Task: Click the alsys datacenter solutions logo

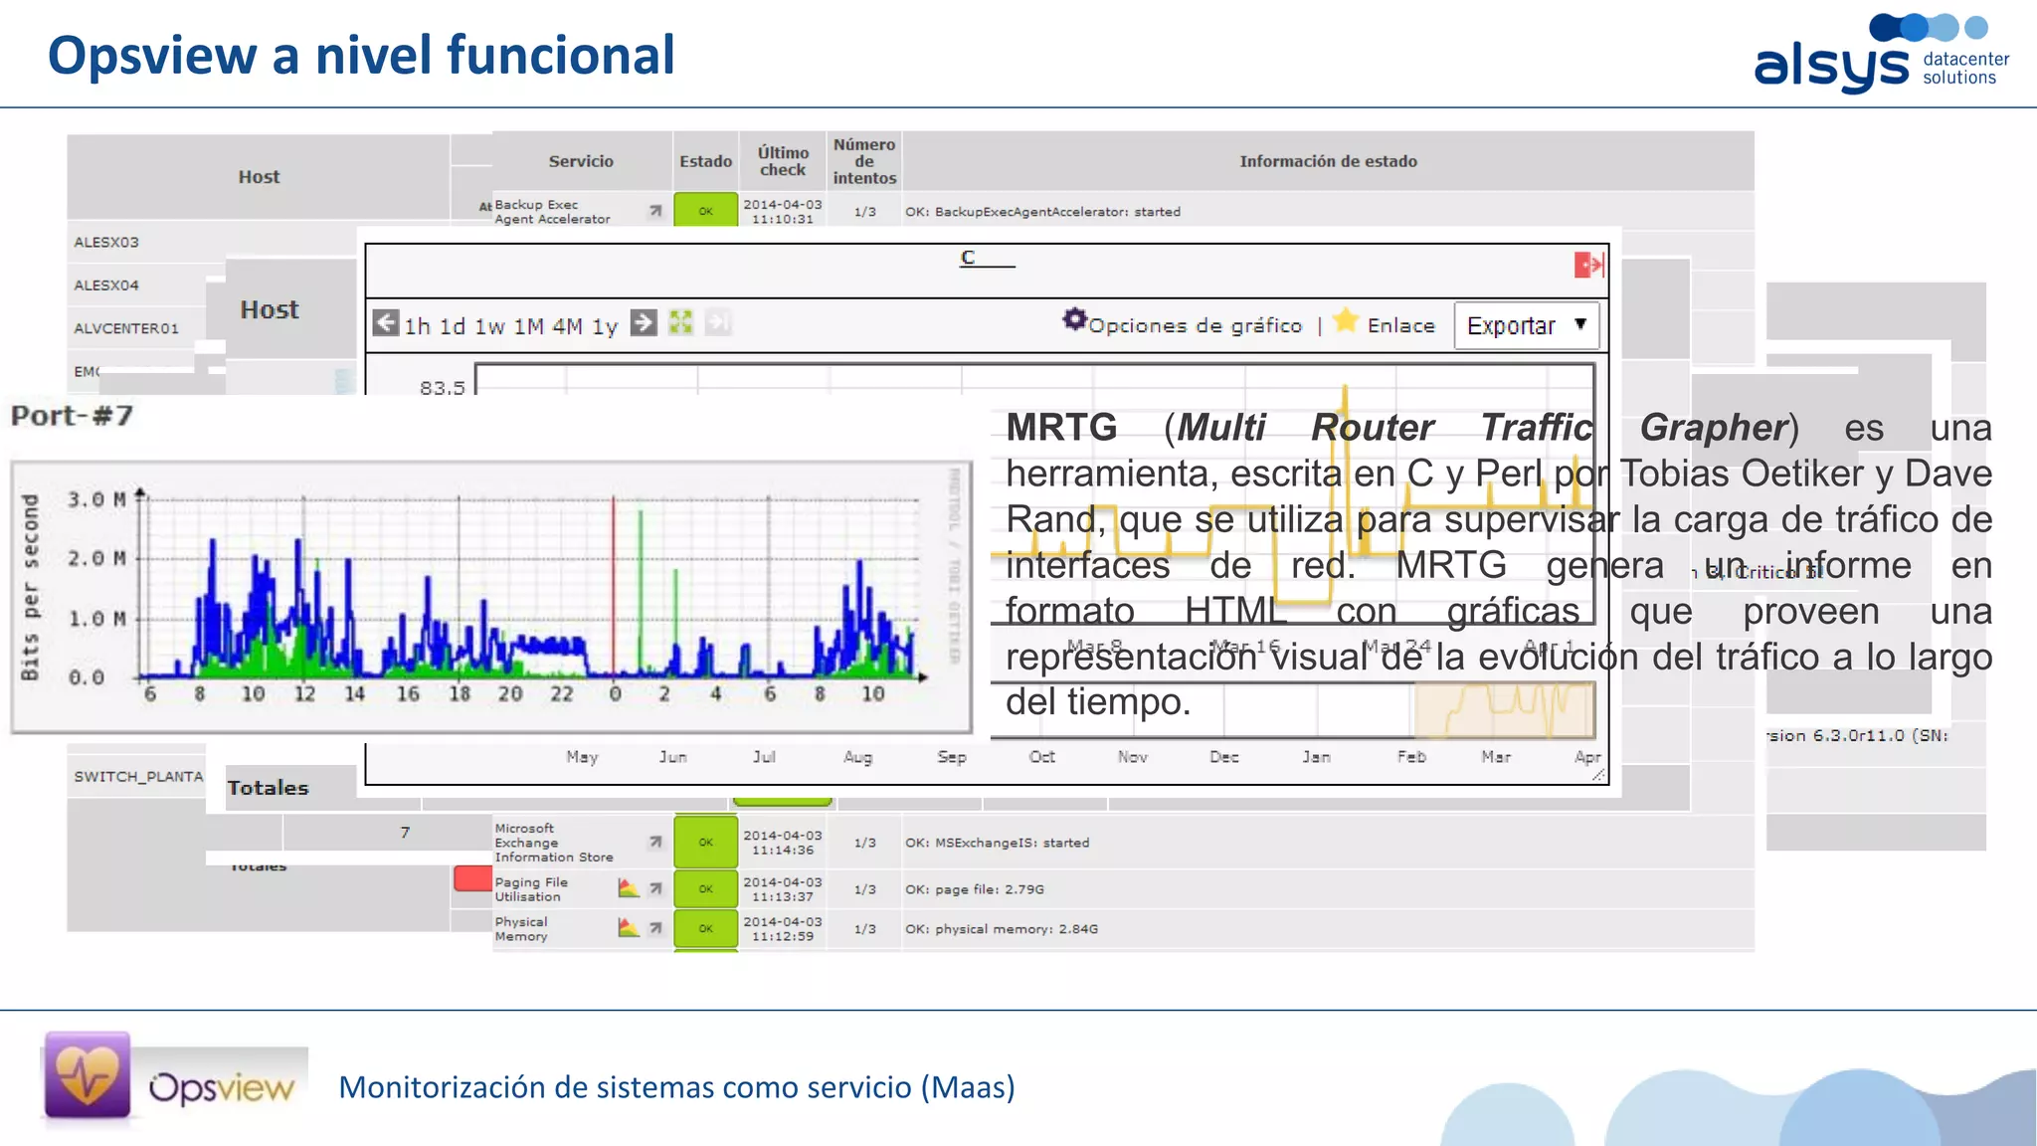Action: 1882,54
